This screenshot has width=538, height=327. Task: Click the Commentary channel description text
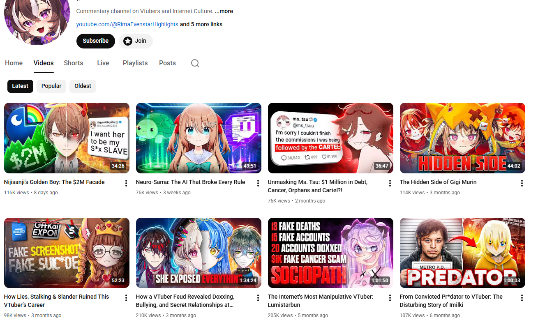[145, 11]
